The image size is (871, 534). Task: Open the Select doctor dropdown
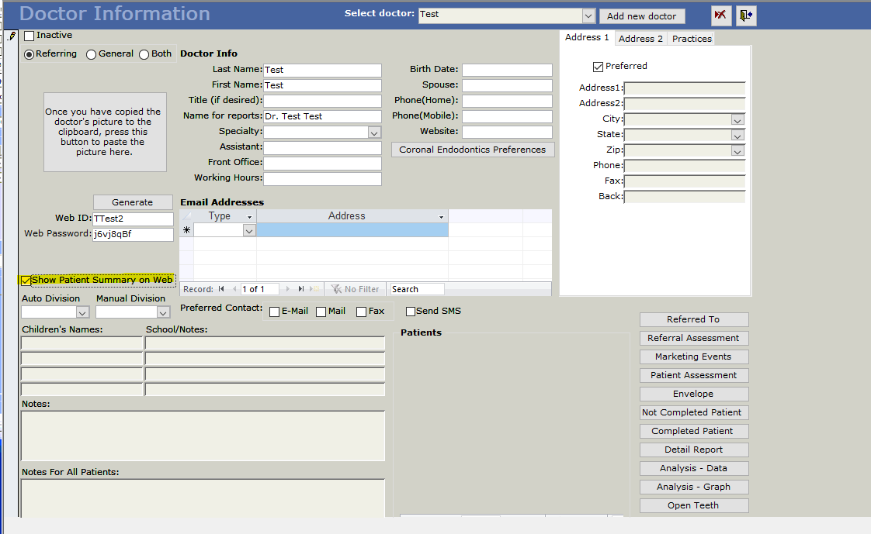[x=588, y=16]
